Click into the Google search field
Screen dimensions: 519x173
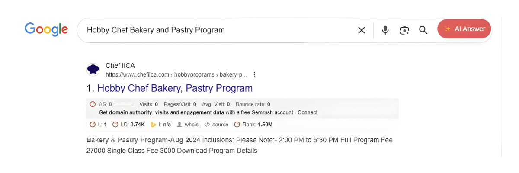tap(216, 30)
